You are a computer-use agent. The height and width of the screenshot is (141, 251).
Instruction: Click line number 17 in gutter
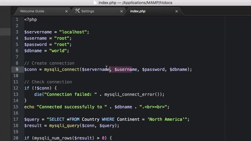pos(16,119)
